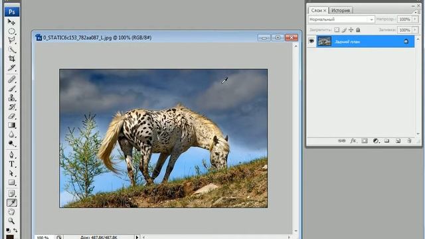The width and height of the screenshot is (425, 239).
Task: Click the document window's Ps file icon
Action: (39, 37)
